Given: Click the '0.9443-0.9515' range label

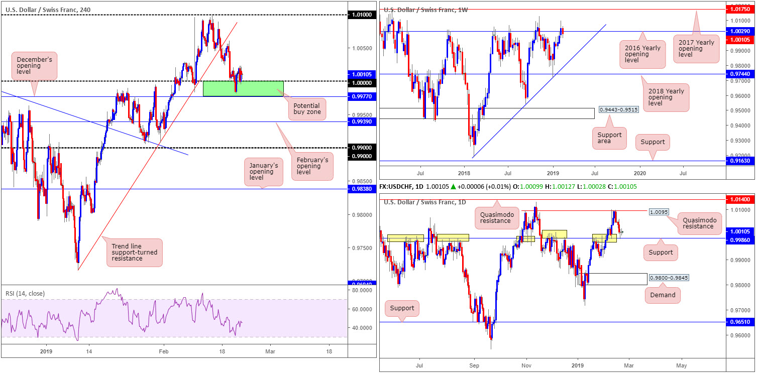Looking at the screenshot, I should click(x=618, y=109).
